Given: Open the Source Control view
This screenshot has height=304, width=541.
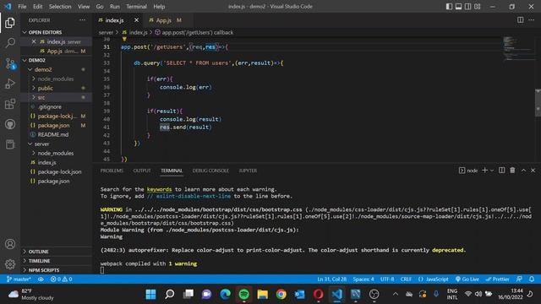Looking at the screenshot, I should (x=10, y=64).
